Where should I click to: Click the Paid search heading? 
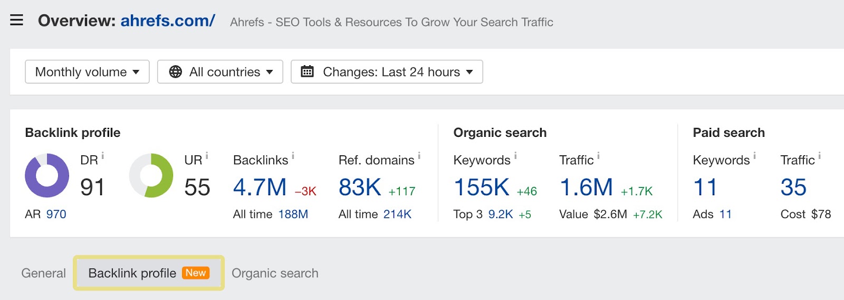[729, 133]
